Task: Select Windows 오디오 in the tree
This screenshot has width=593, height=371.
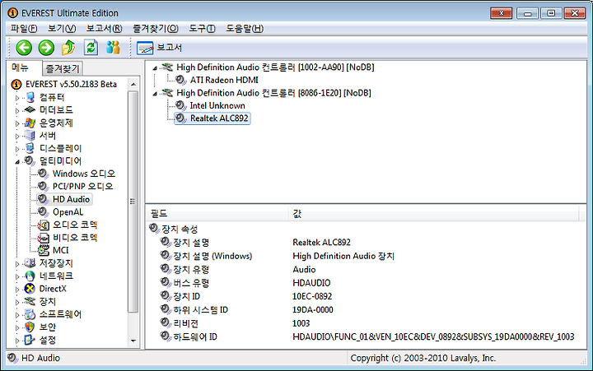Action: tap(83, 174)
